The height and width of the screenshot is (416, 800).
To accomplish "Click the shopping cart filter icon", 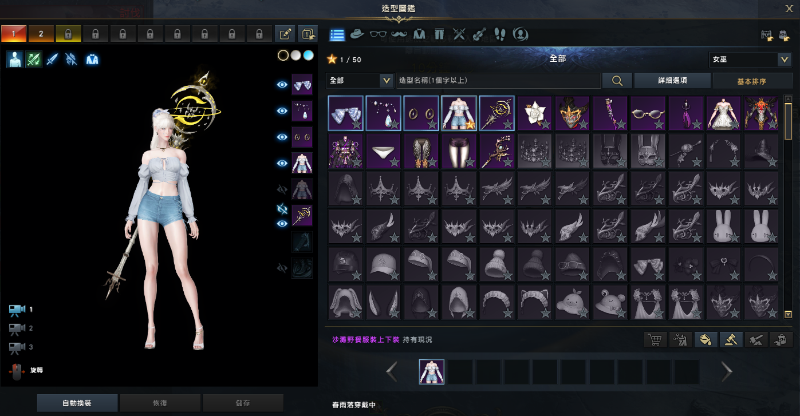I will (655, 340).
